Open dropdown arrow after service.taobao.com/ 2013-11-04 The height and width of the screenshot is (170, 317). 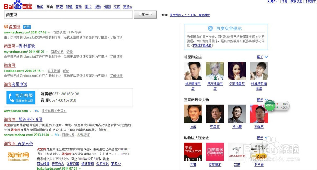coord(52,135)
